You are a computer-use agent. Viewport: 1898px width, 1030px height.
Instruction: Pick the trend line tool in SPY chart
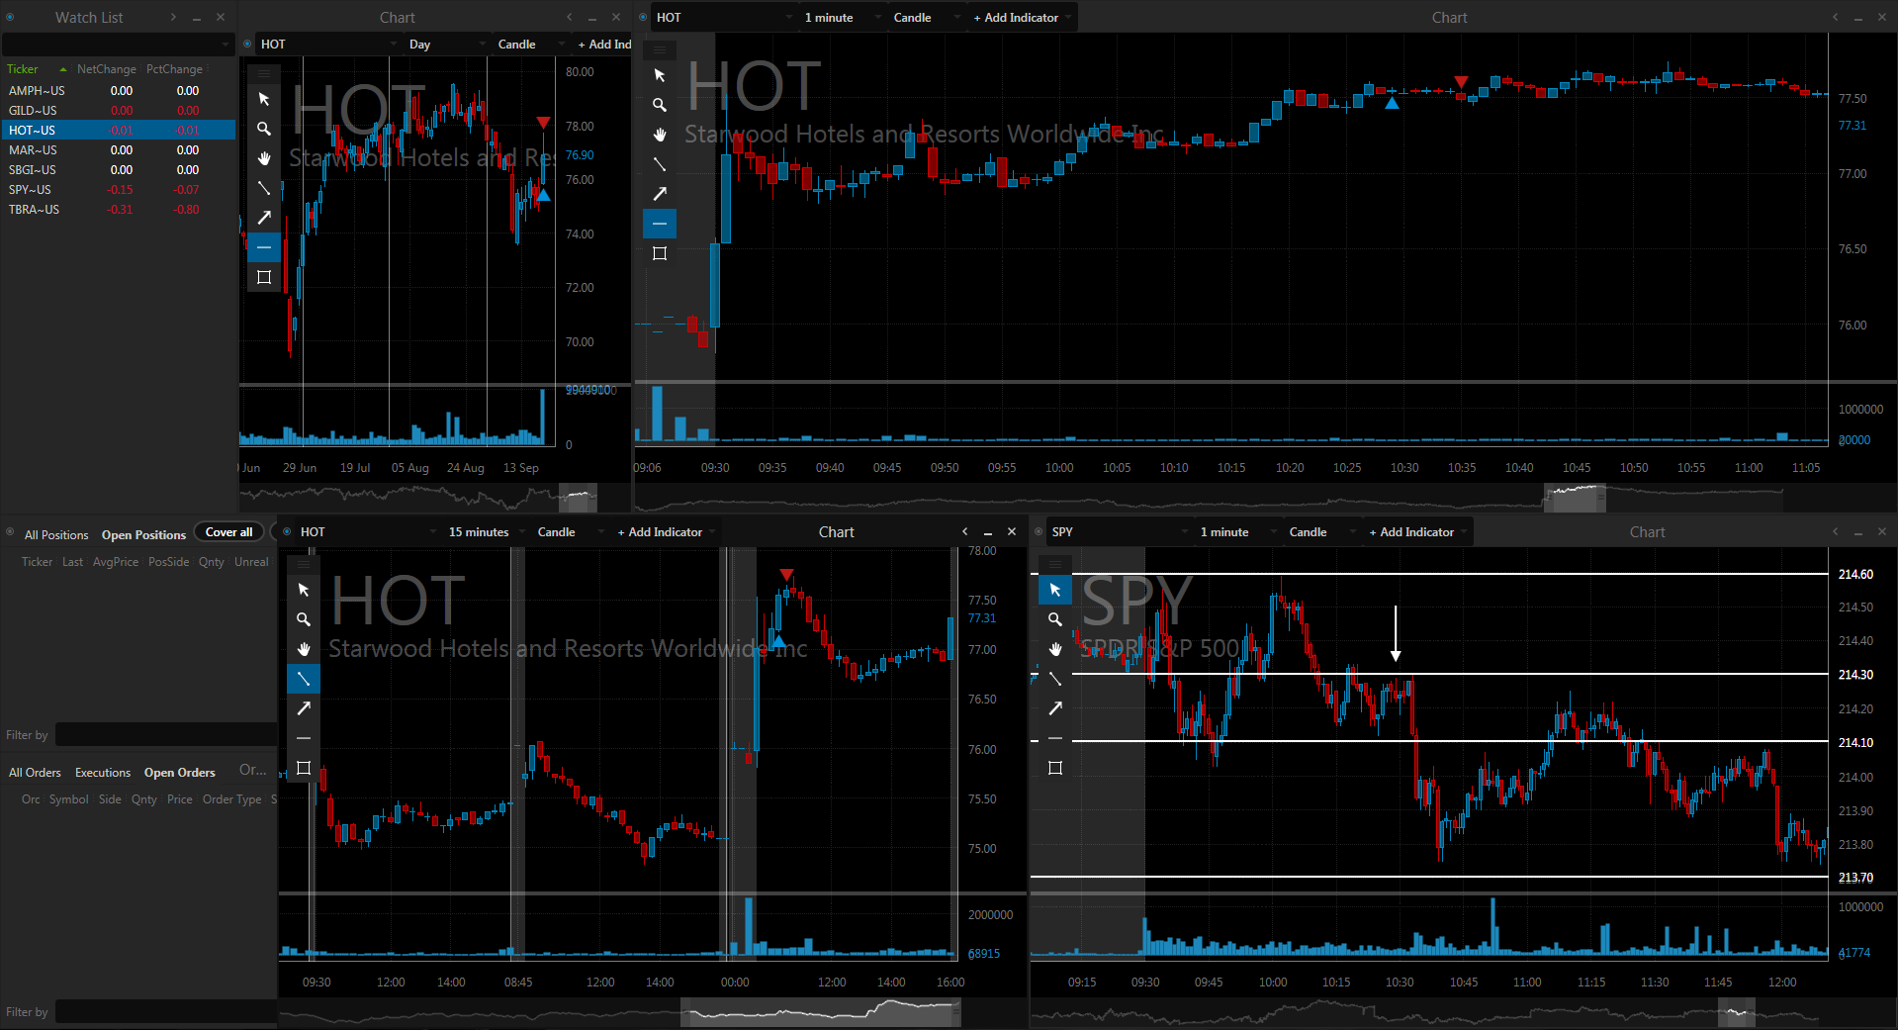pyautogui.click(x=1055, y=679)
